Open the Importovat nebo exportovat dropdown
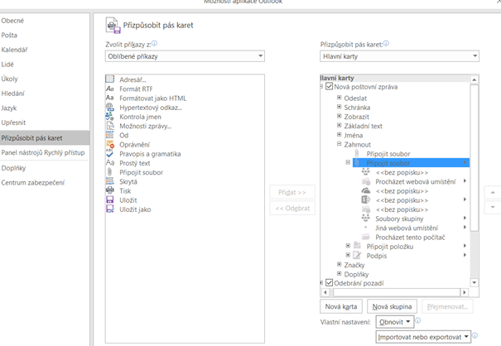Image resolution: width=501 pixels, height=346 pixels. tap(423, 337)
